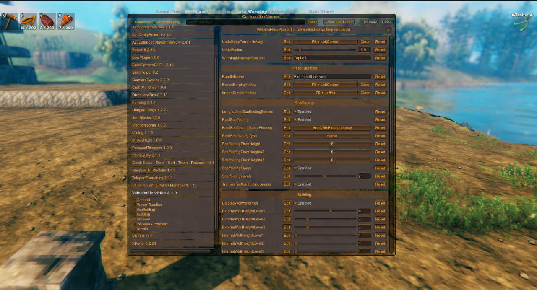The height and width of the screenshot is (290, 537).
Task: Toggle ScaffoldingFloors Enabled checkbox
Action: [x=295, y=168]
